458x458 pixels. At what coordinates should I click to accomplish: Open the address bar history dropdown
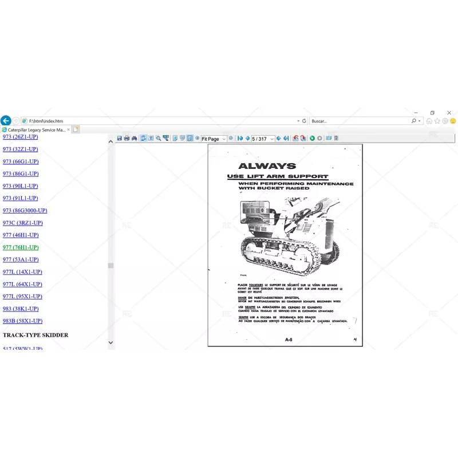[298, 121]
